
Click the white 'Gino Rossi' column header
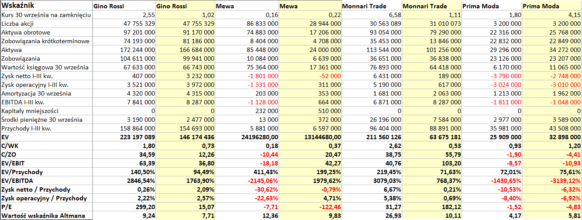pyautogui.click(x=124, y=6)
